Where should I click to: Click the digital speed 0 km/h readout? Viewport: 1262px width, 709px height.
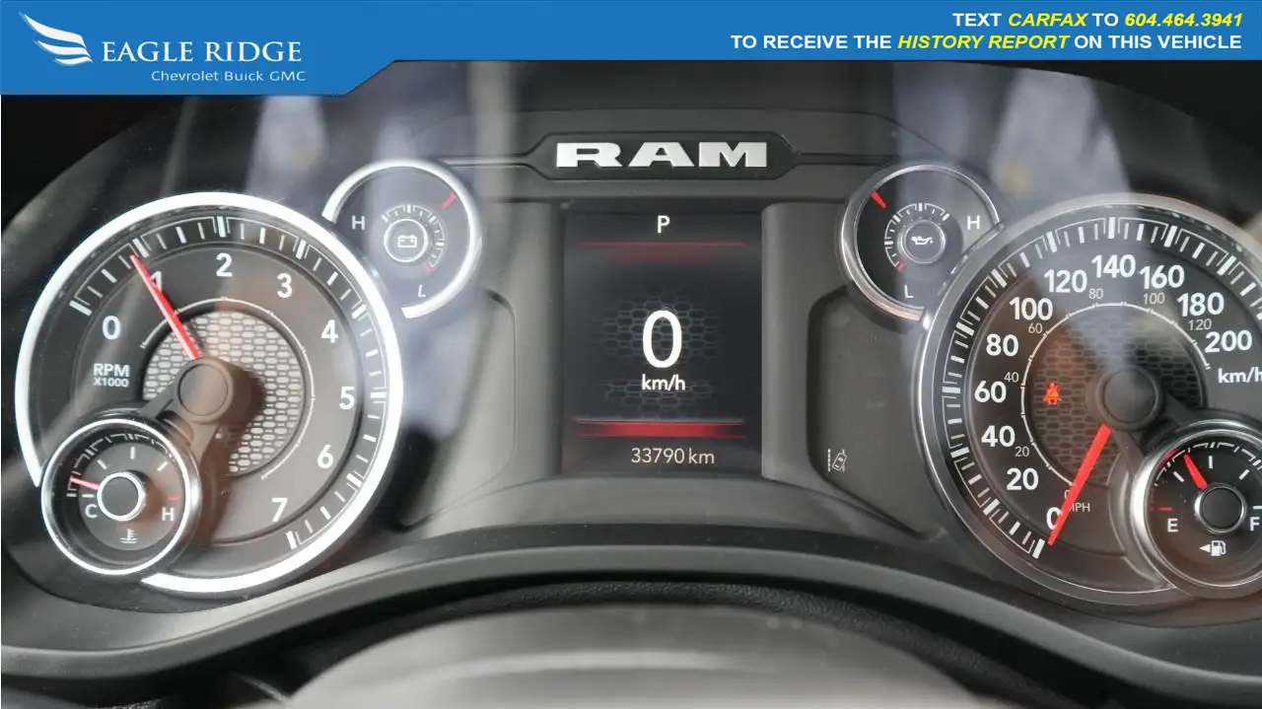(663, 351)
